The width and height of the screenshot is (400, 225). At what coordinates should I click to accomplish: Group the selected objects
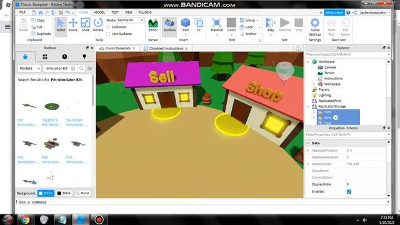pos(247,20)
